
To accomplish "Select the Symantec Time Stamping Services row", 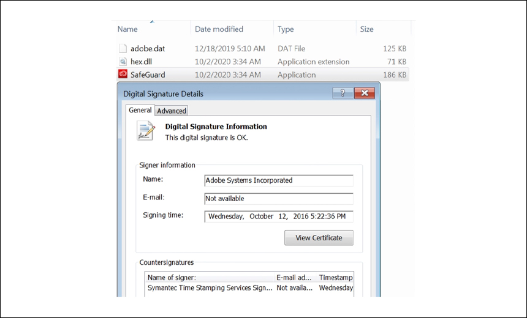I will [249, 288].
